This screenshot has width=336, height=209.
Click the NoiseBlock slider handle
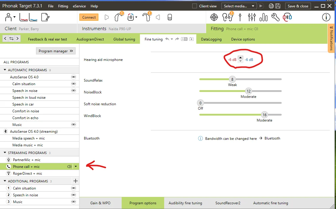[x=249, y=91]
